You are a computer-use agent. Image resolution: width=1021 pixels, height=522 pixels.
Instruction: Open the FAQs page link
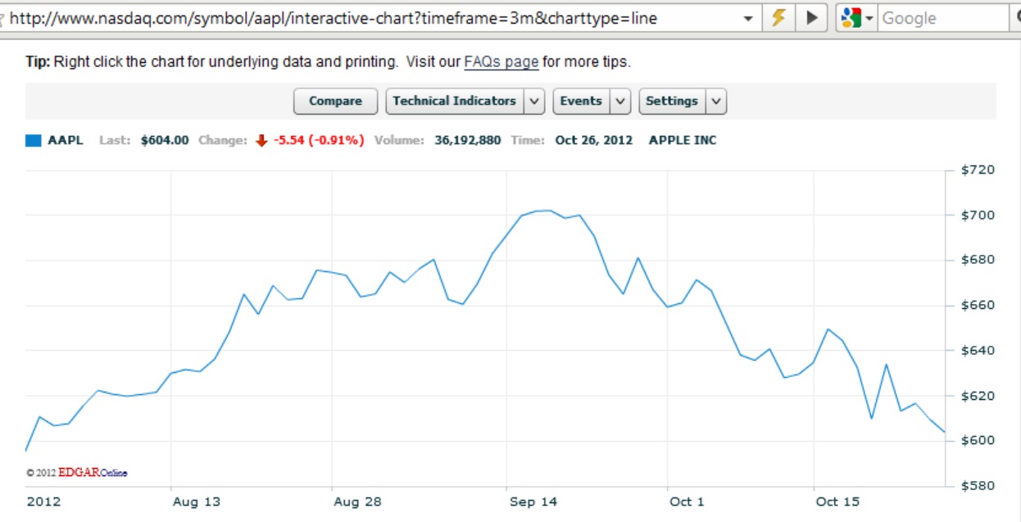tap(501, 61)
